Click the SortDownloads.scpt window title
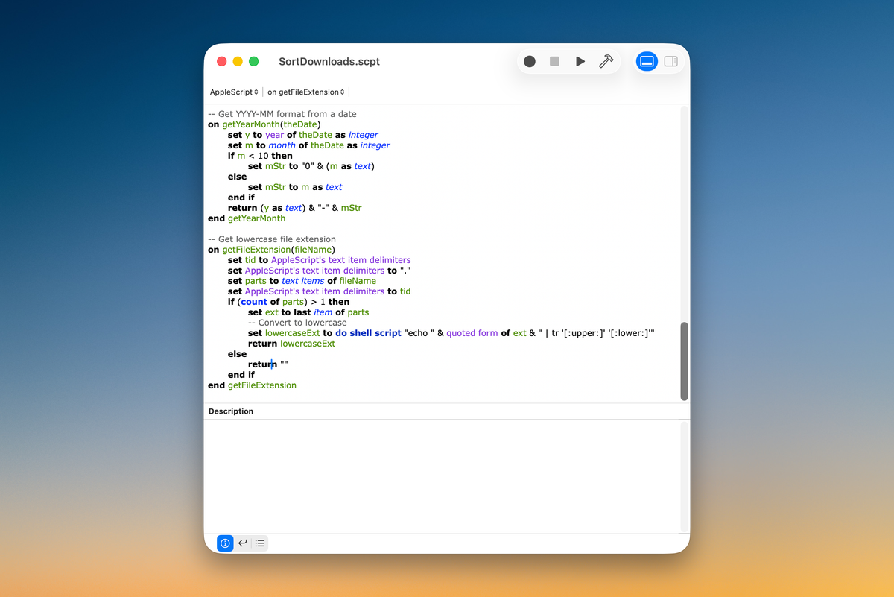 pos(329,61)
